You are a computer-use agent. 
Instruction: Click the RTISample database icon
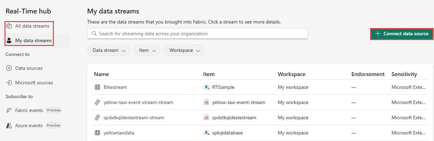coord(206,87)
